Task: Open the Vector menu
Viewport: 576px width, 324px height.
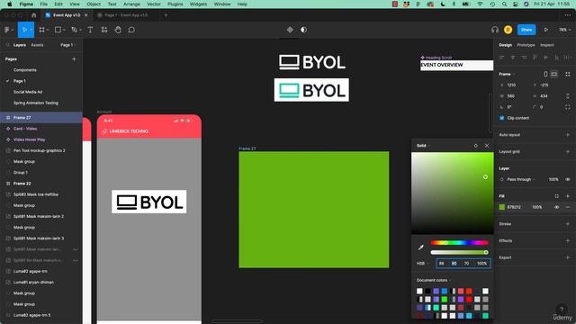Action: click(x=154, y=4)
